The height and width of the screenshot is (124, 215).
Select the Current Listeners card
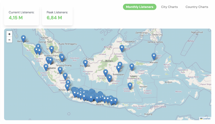(x=21, y=15)
